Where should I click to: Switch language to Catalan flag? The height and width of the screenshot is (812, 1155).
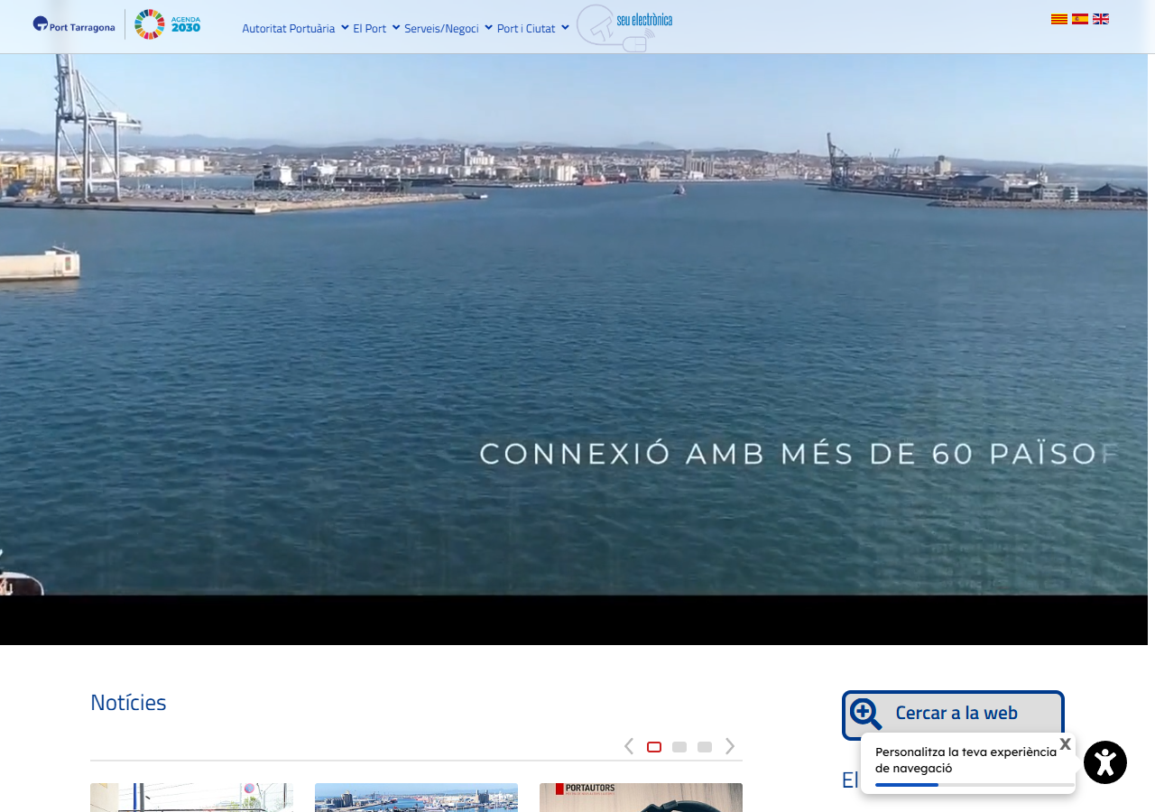[x=1059, y=19]
